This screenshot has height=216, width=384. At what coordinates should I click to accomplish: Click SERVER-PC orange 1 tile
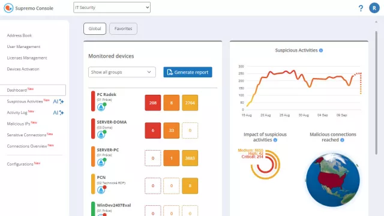point(172,158)
